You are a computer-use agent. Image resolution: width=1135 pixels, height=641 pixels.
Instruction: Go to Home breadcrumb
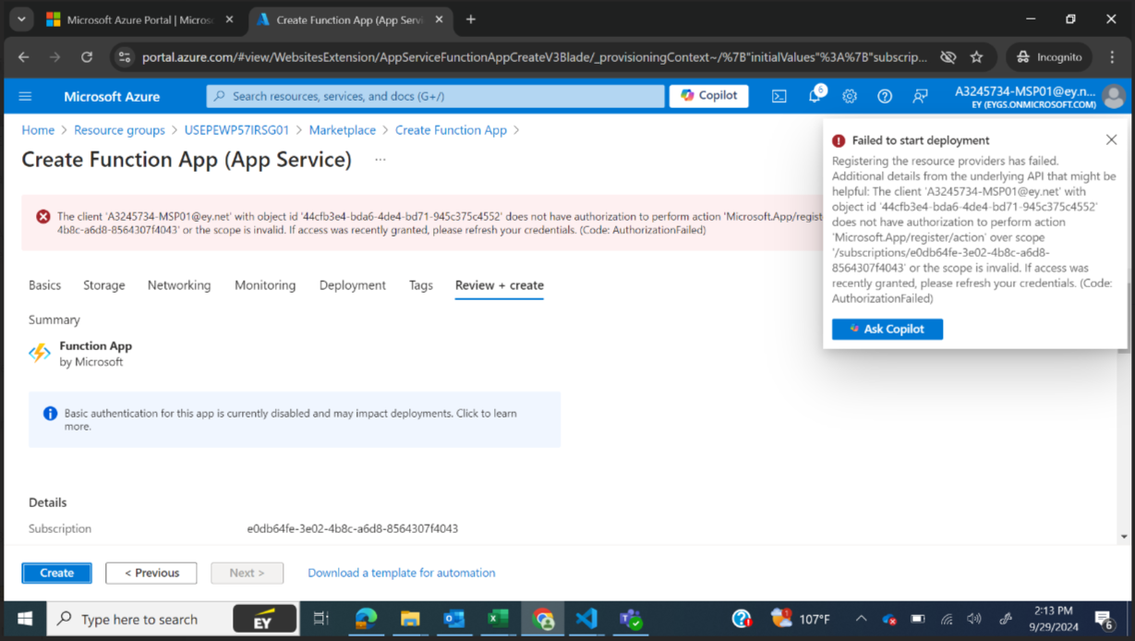38,130
